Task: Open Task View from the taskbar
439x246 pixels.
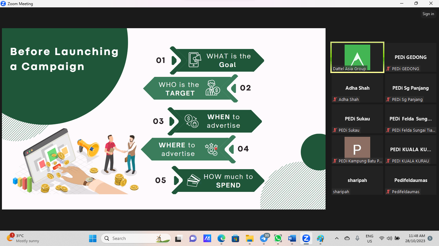Action: [x=178, y=238]
